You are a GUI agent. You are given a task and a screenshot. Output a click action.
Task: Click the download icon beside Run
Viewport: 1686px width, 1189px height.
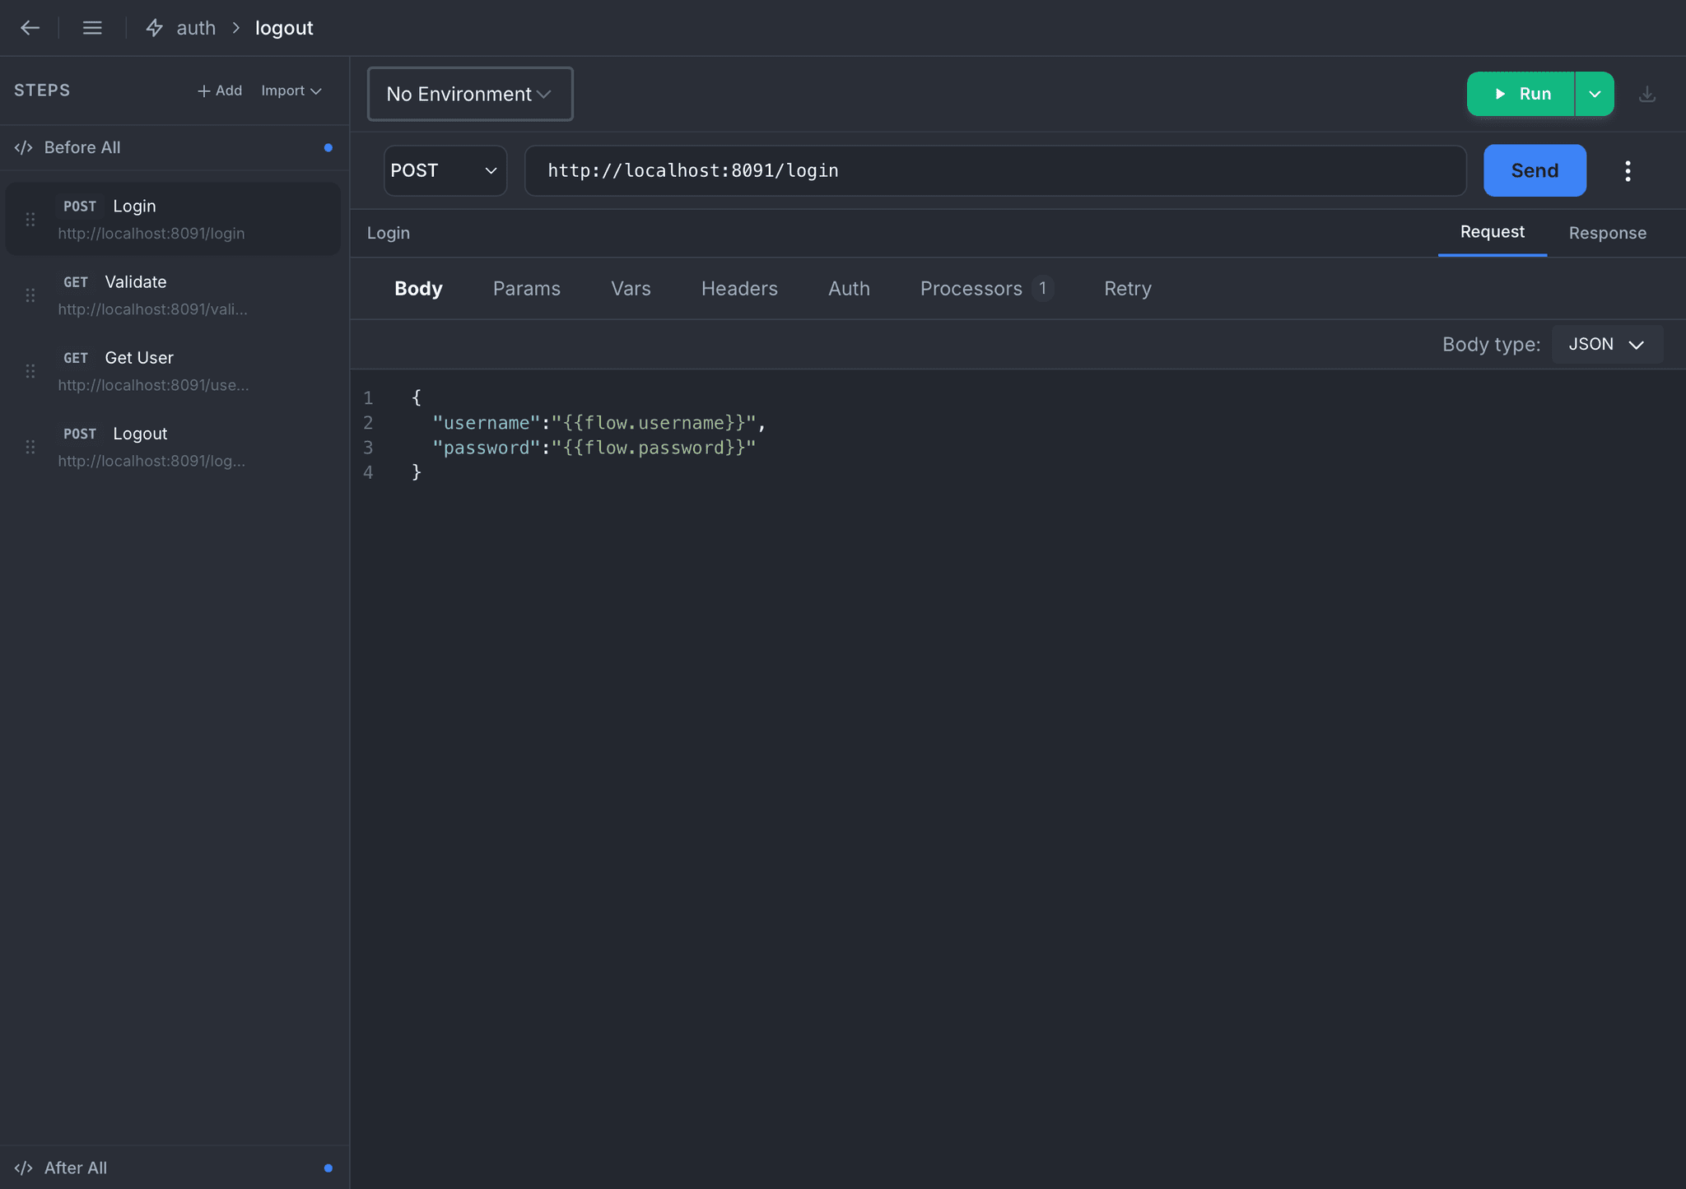click(x=1646, y=94)
